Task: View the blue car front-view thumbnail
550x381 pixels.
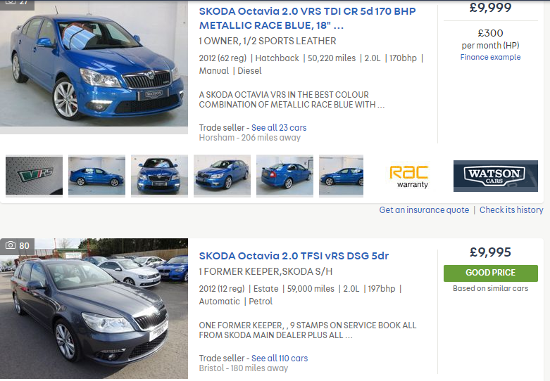Action: pyautogui.click(x=160, y=176)
